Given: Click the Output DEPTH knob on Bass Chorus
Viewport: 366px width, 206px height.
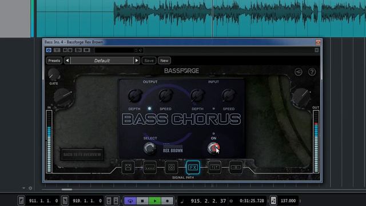Looking at the screenshot, I should (135, 96).
